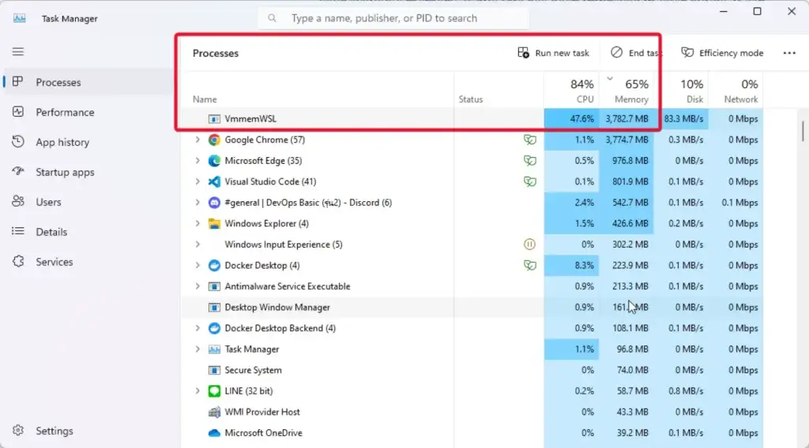Select the 83.3 MB/s disk cell
Image resolution: width=809 pixels, height=448 pixels.
(x=681, y=119)
